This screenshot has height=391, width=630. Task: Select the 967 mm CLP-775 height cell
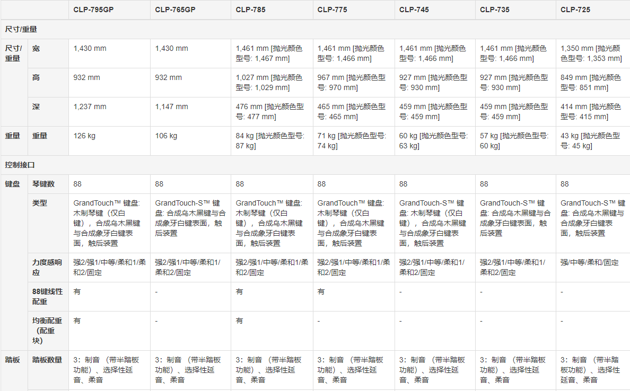[x=354, y=83]
